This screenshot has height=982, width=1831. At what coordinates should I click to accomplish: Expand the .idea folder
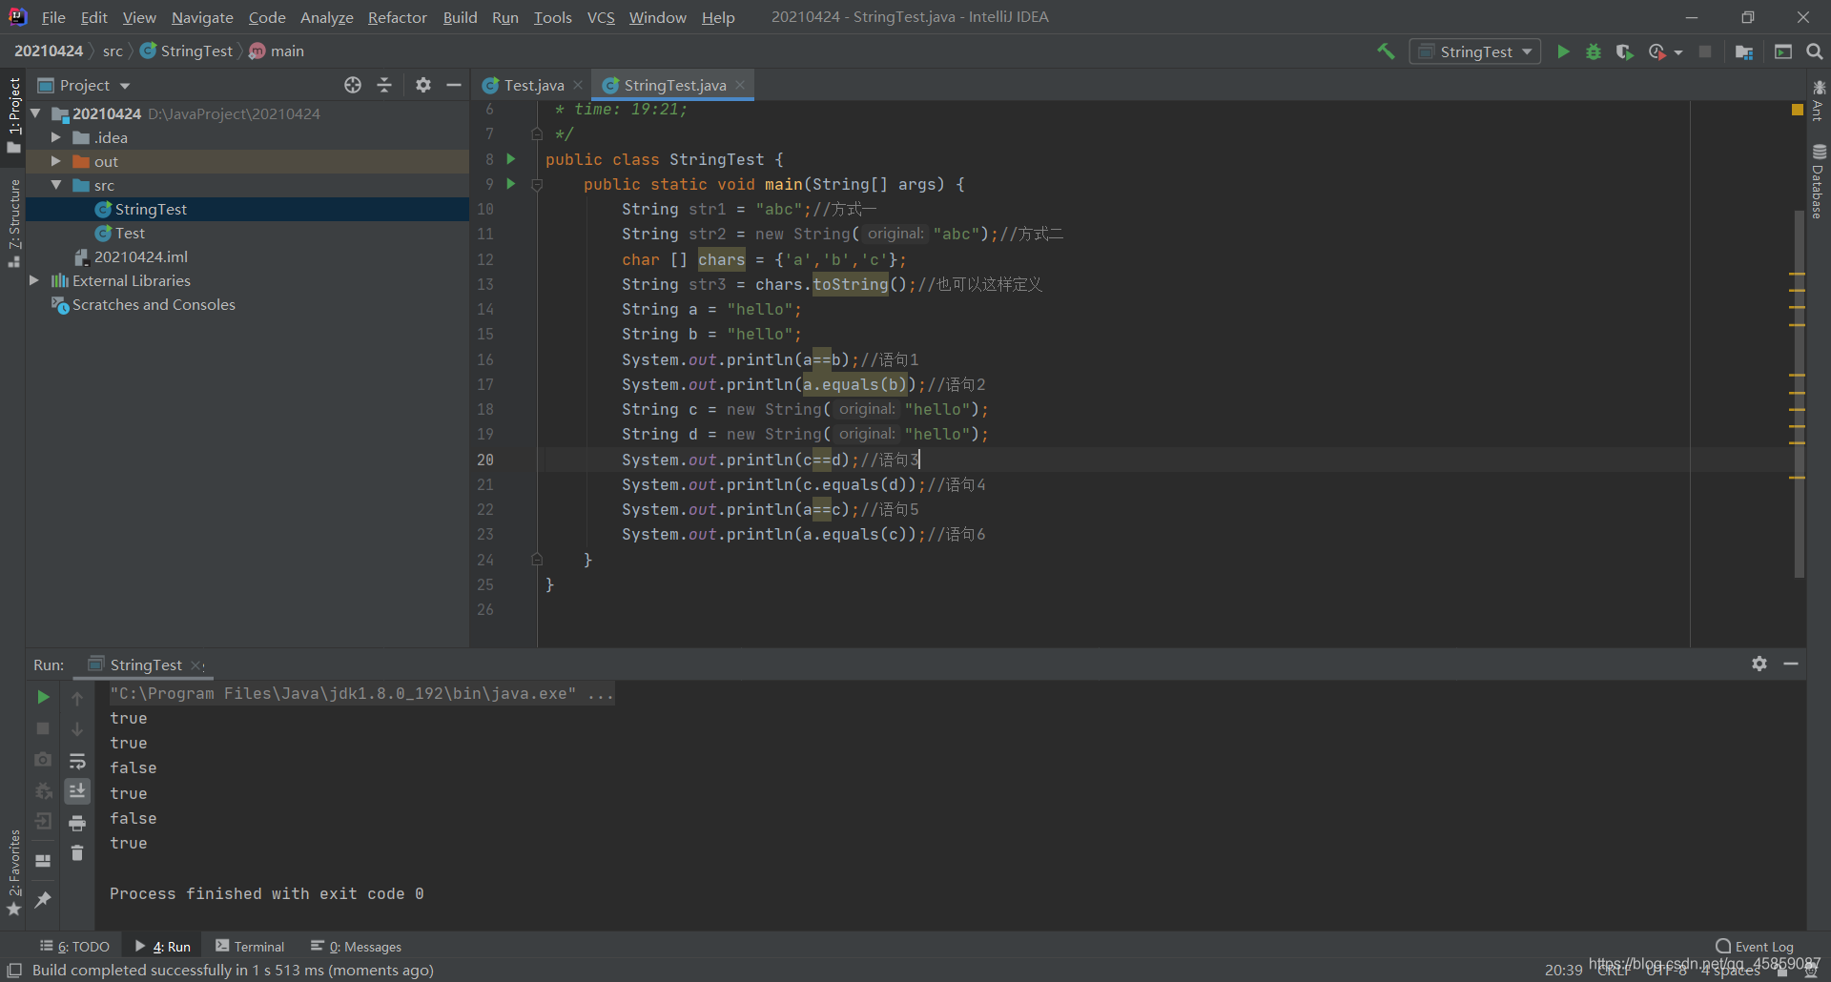[55, 137]
